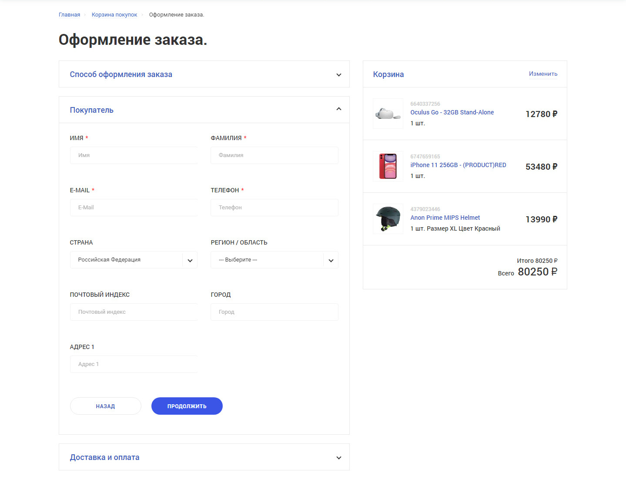Viewport: 626px width, 490px height.
Task: Open Anon Prime MIPS Helmet link
Action: pyautogui.click(x=445, y=218)
